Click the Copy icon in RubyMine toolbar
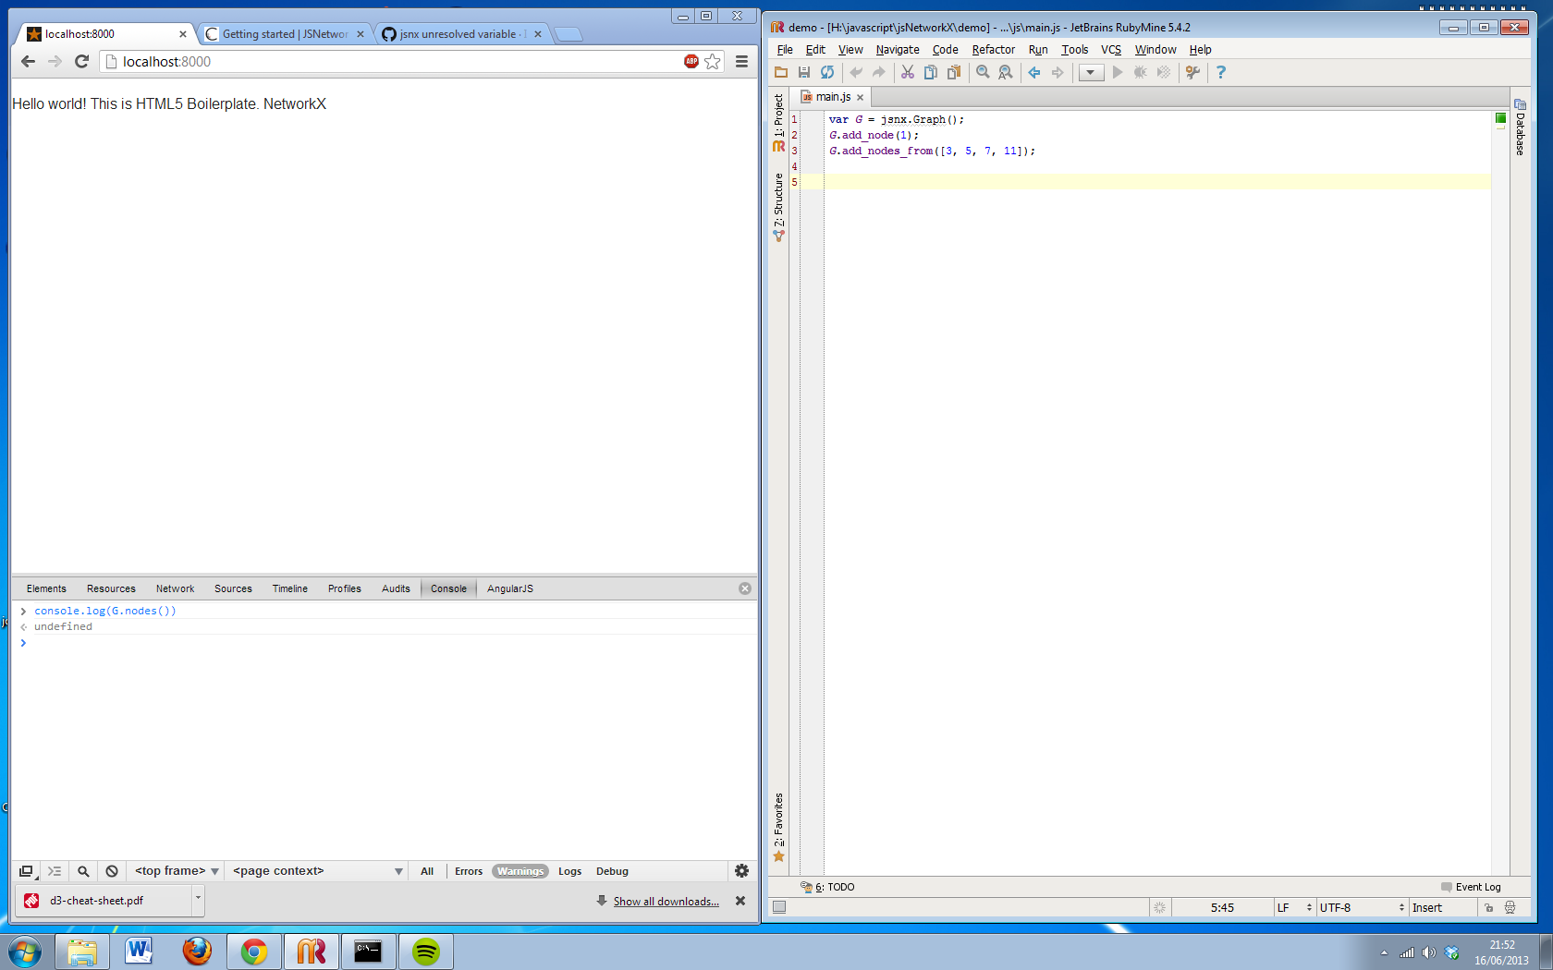Image resolution: width=1553 pixels, height=970 pixels. (x=931, y=72)
